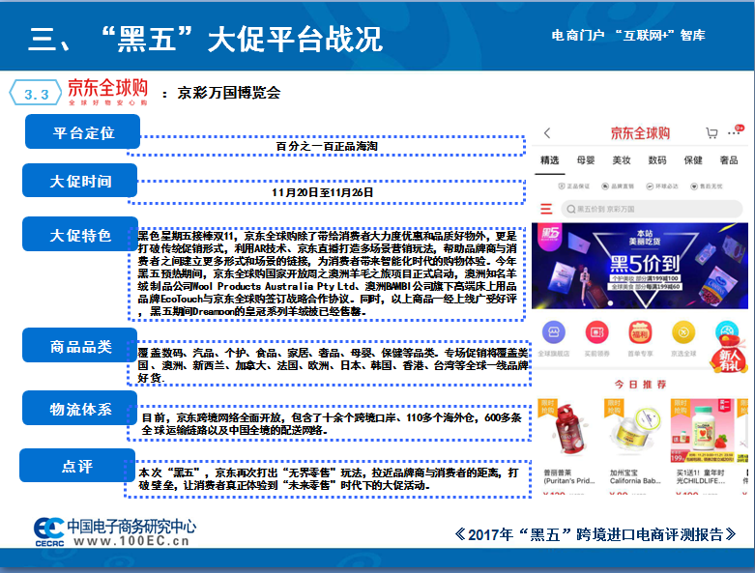Open the three-dot more menu
Screen dimensions: 755x573
tap(736, 131)
